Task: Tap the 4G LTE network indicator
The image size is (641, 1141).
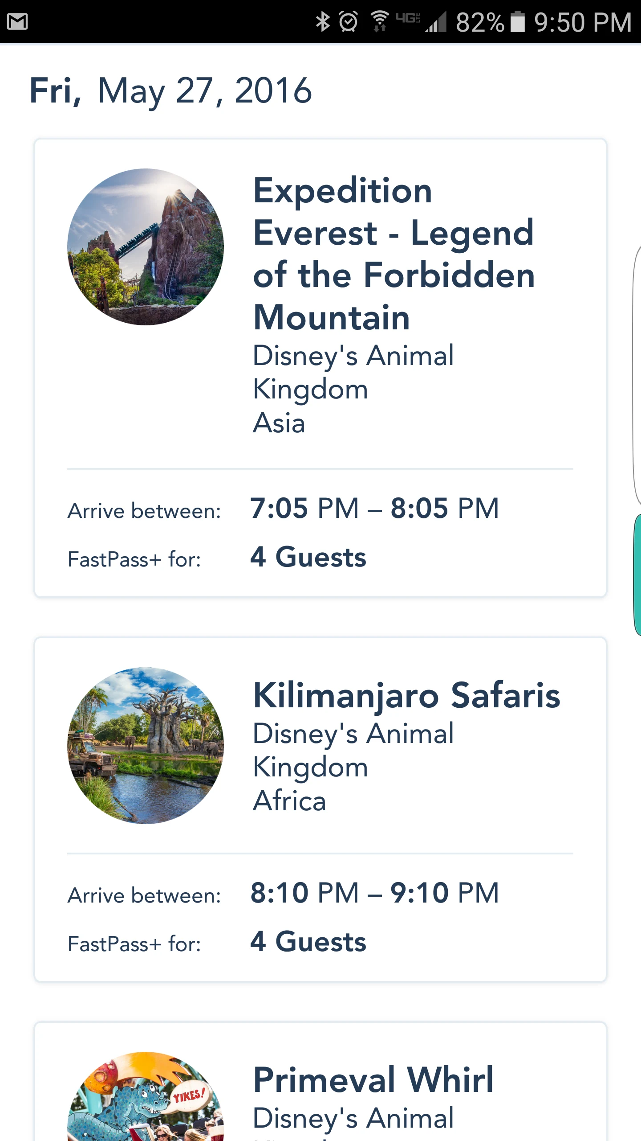Action: (x=408, y=18)
